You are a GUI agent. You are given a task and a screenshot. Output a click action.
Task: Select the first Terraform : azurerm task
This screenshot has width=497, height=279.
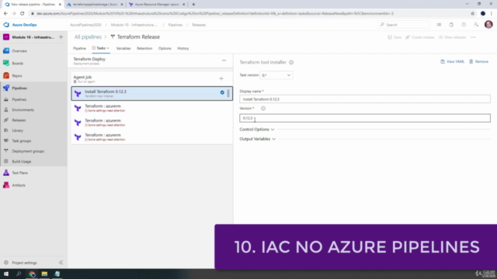click(x=152, y=108)
